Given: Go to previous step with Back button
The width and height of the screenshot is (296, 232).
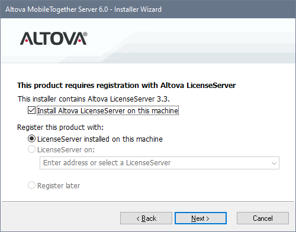Looking at the screenshot, I should [146, 218].
